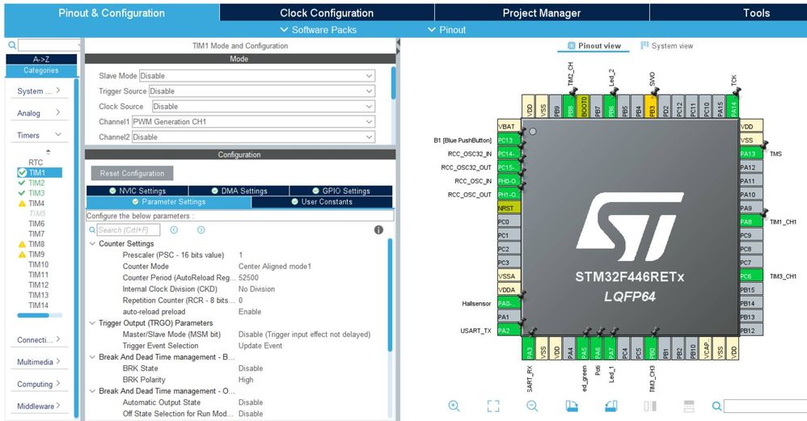Open the Trigger Source dropdown
This screenshot has height=421, width=807.
tap(262, 91)
